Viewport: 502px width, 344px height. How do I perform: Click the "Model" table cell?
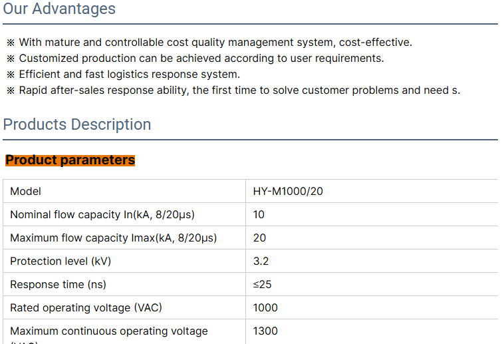[x=26, y=192]
